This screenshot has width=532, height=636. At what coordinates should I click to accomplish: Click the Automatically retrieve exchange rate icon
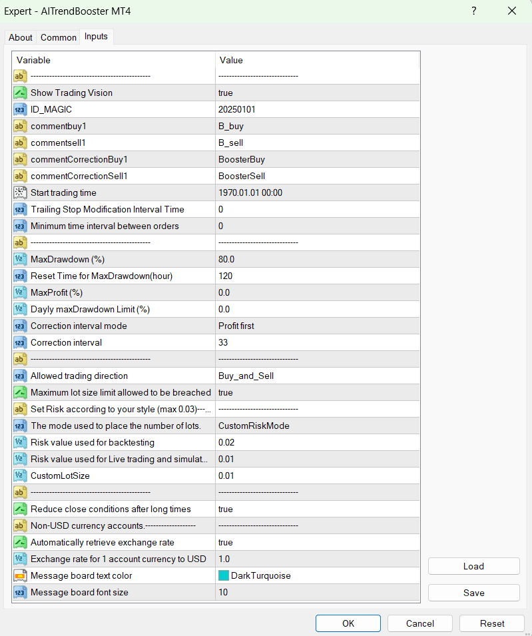coord(20,542)
